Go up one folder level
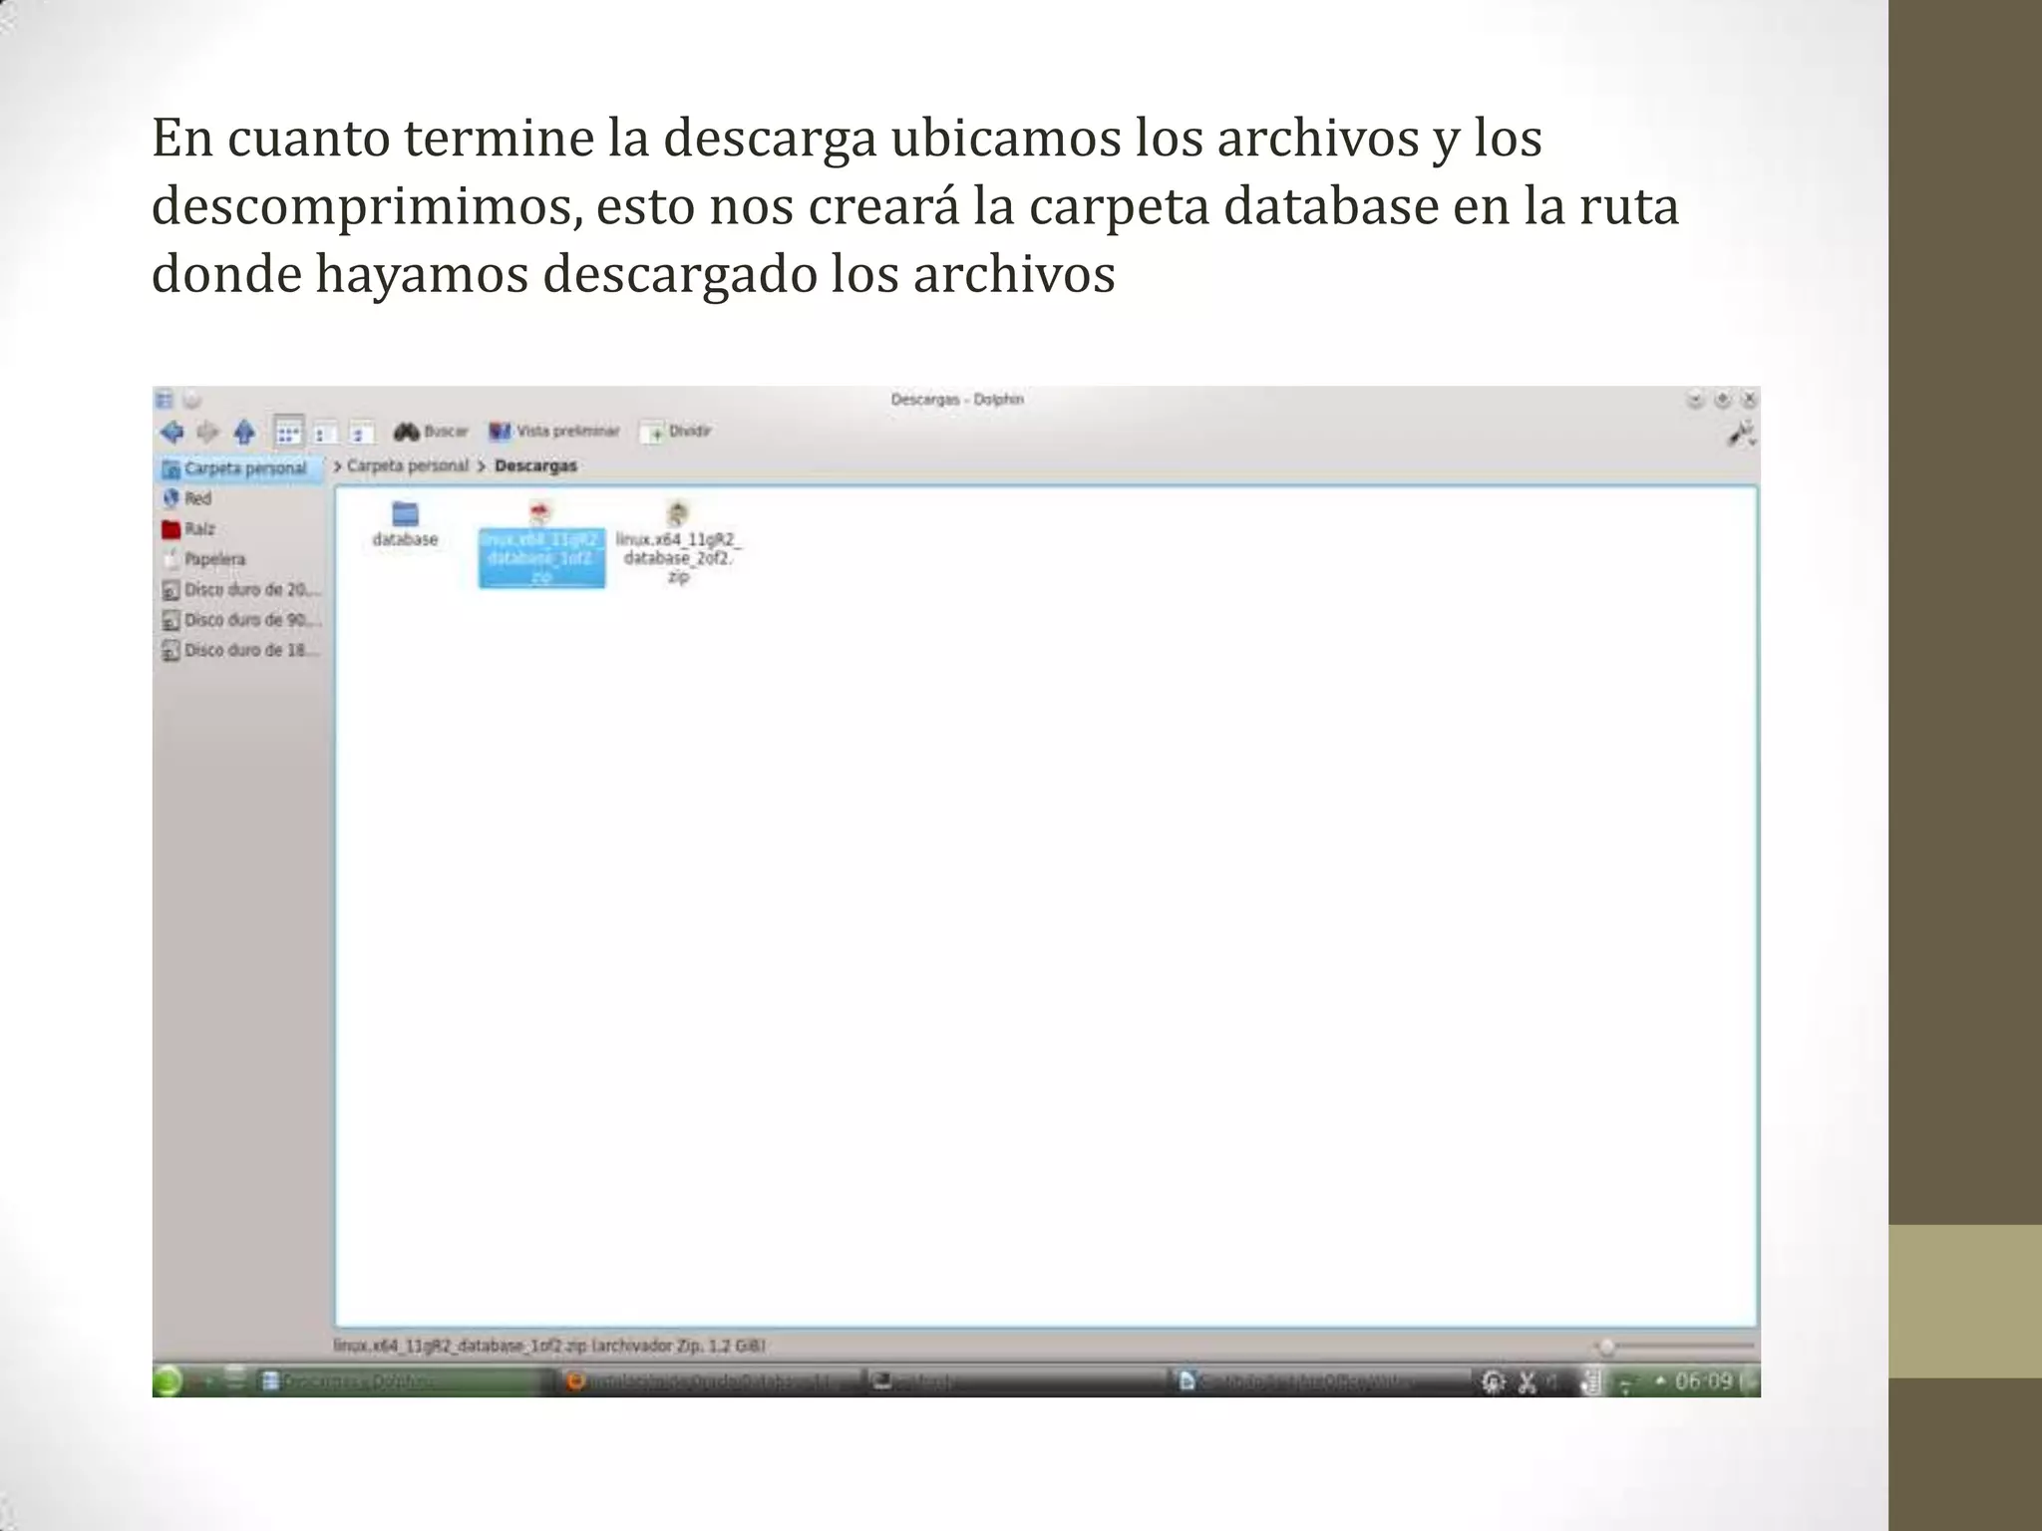Screen dimensions: 2042x1531 click(x=244, y=433)
